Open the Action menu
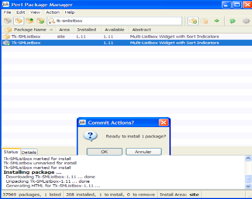The image size is (252, 199). coord(53,12)
